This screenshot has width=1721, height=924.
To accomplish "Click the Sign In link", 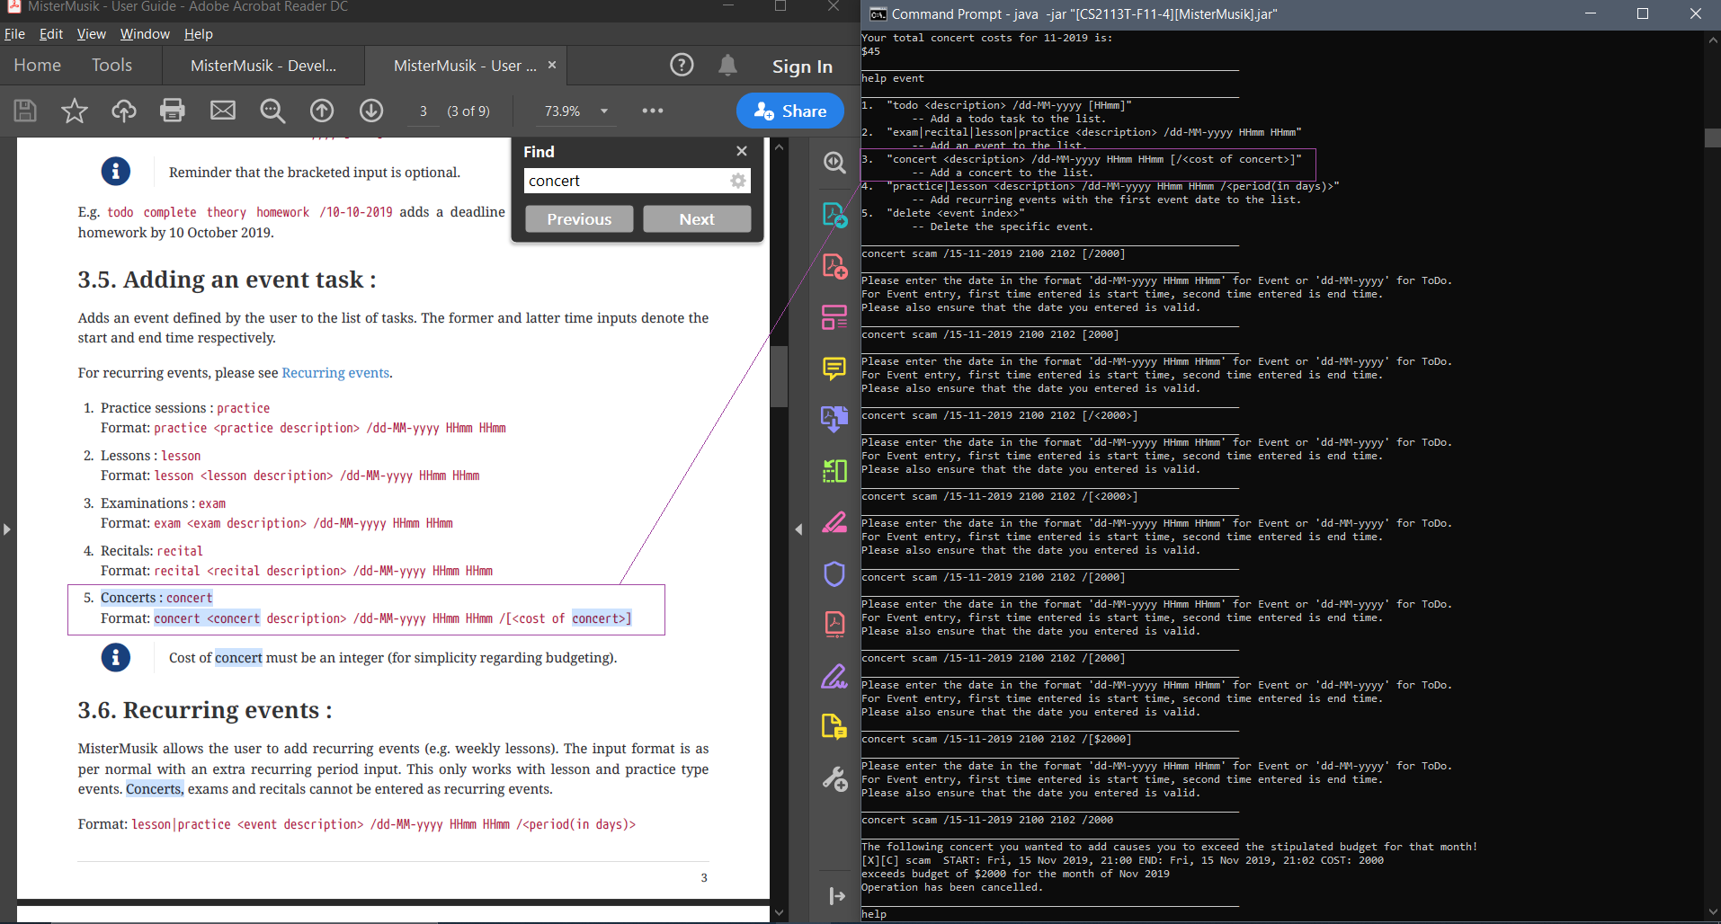I will (802, 67).
